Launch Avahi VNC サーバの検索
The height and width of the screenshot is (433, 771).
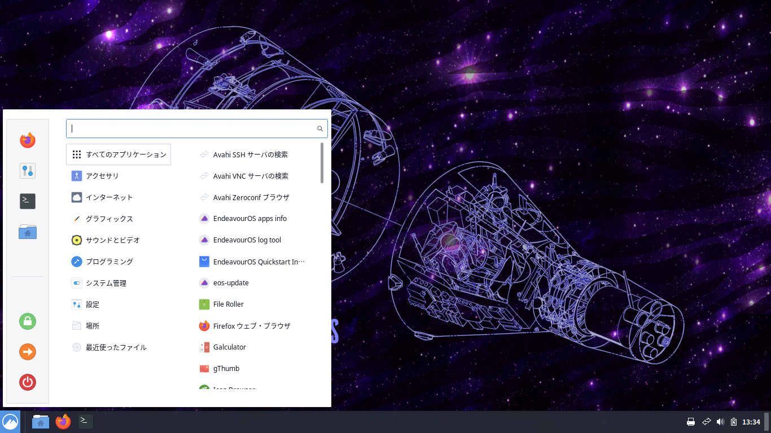click(x=257, y=176)
